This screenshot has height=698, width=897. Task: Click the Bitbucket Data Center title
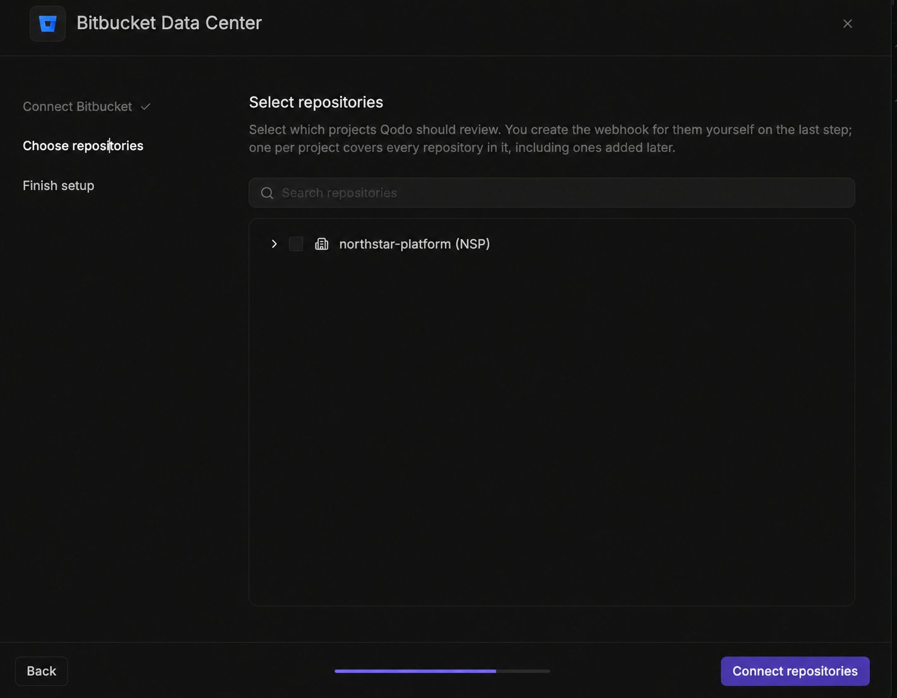coord(169,23)
